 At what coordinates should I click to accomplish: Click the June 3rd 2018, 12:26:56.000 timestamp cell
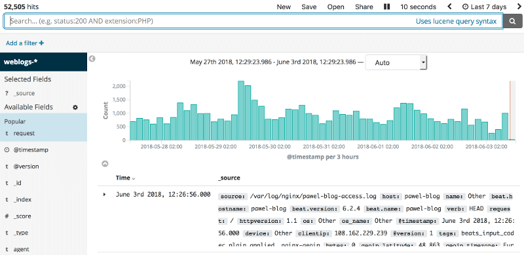click(163, 194)
